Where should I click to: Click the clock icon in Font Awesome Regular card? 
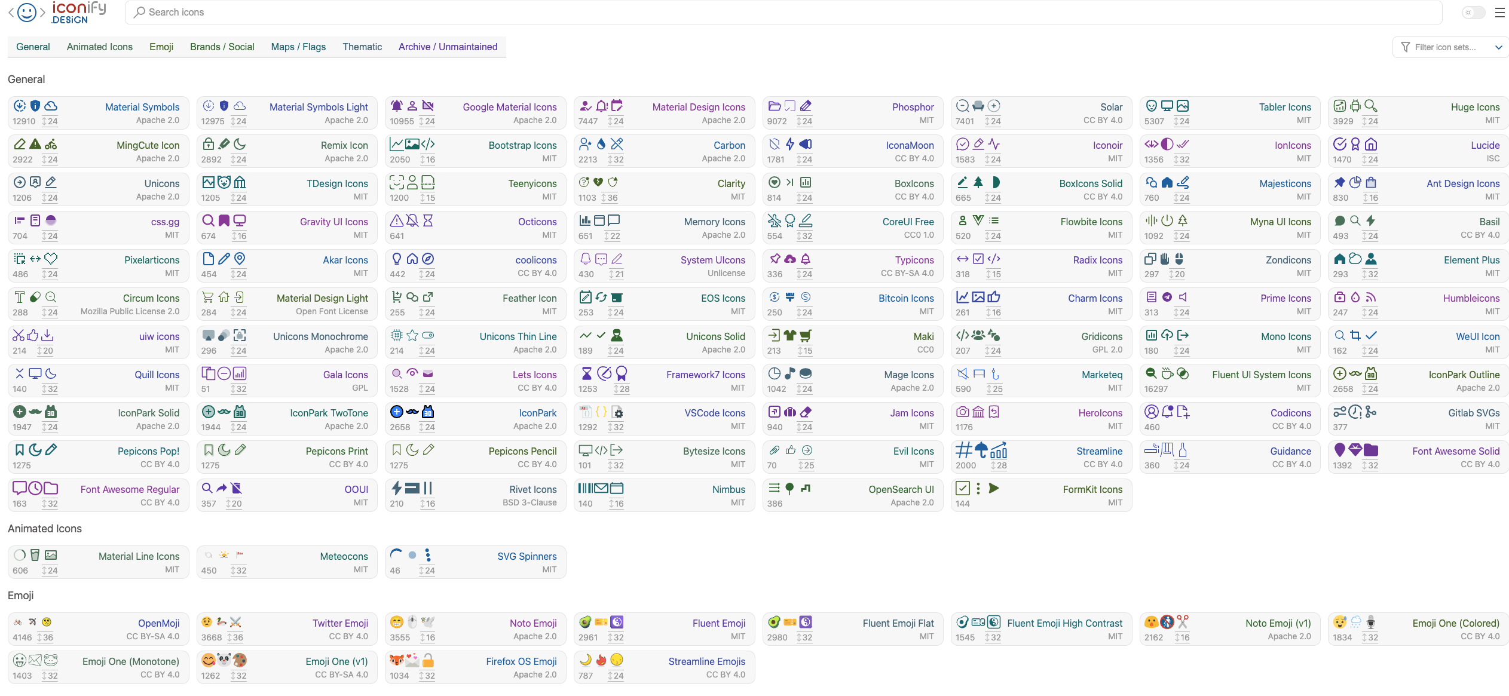(35, 488)
